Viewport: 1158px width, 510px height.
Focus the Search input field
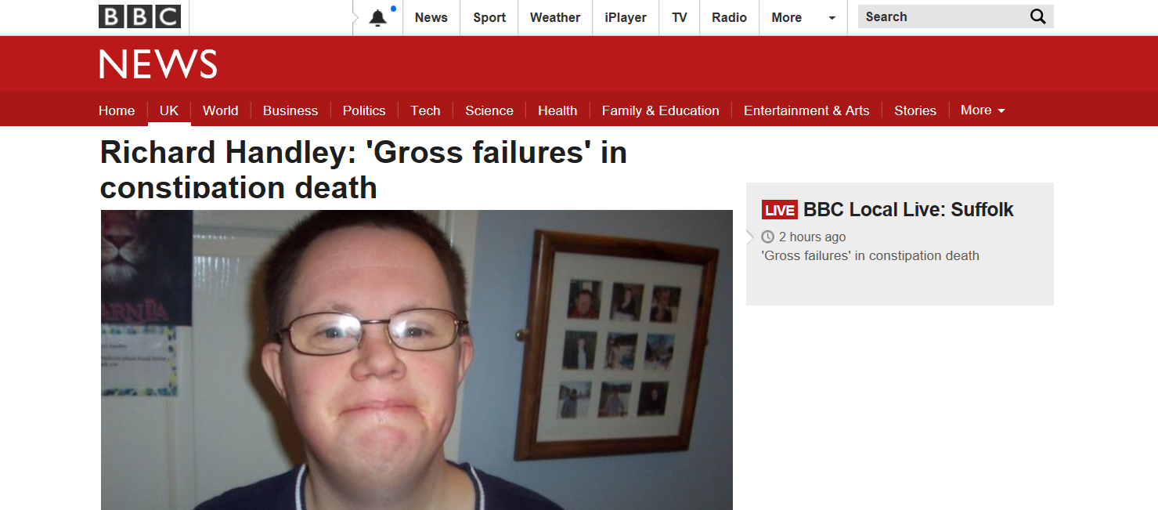943,16
